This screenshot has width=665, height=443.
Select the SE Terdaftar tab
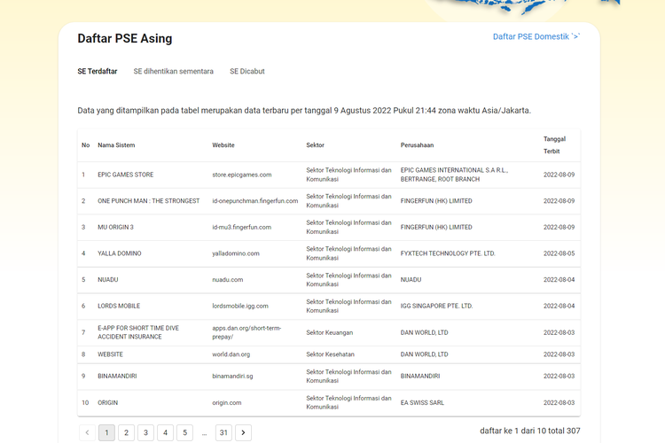(x=98, y=71)
